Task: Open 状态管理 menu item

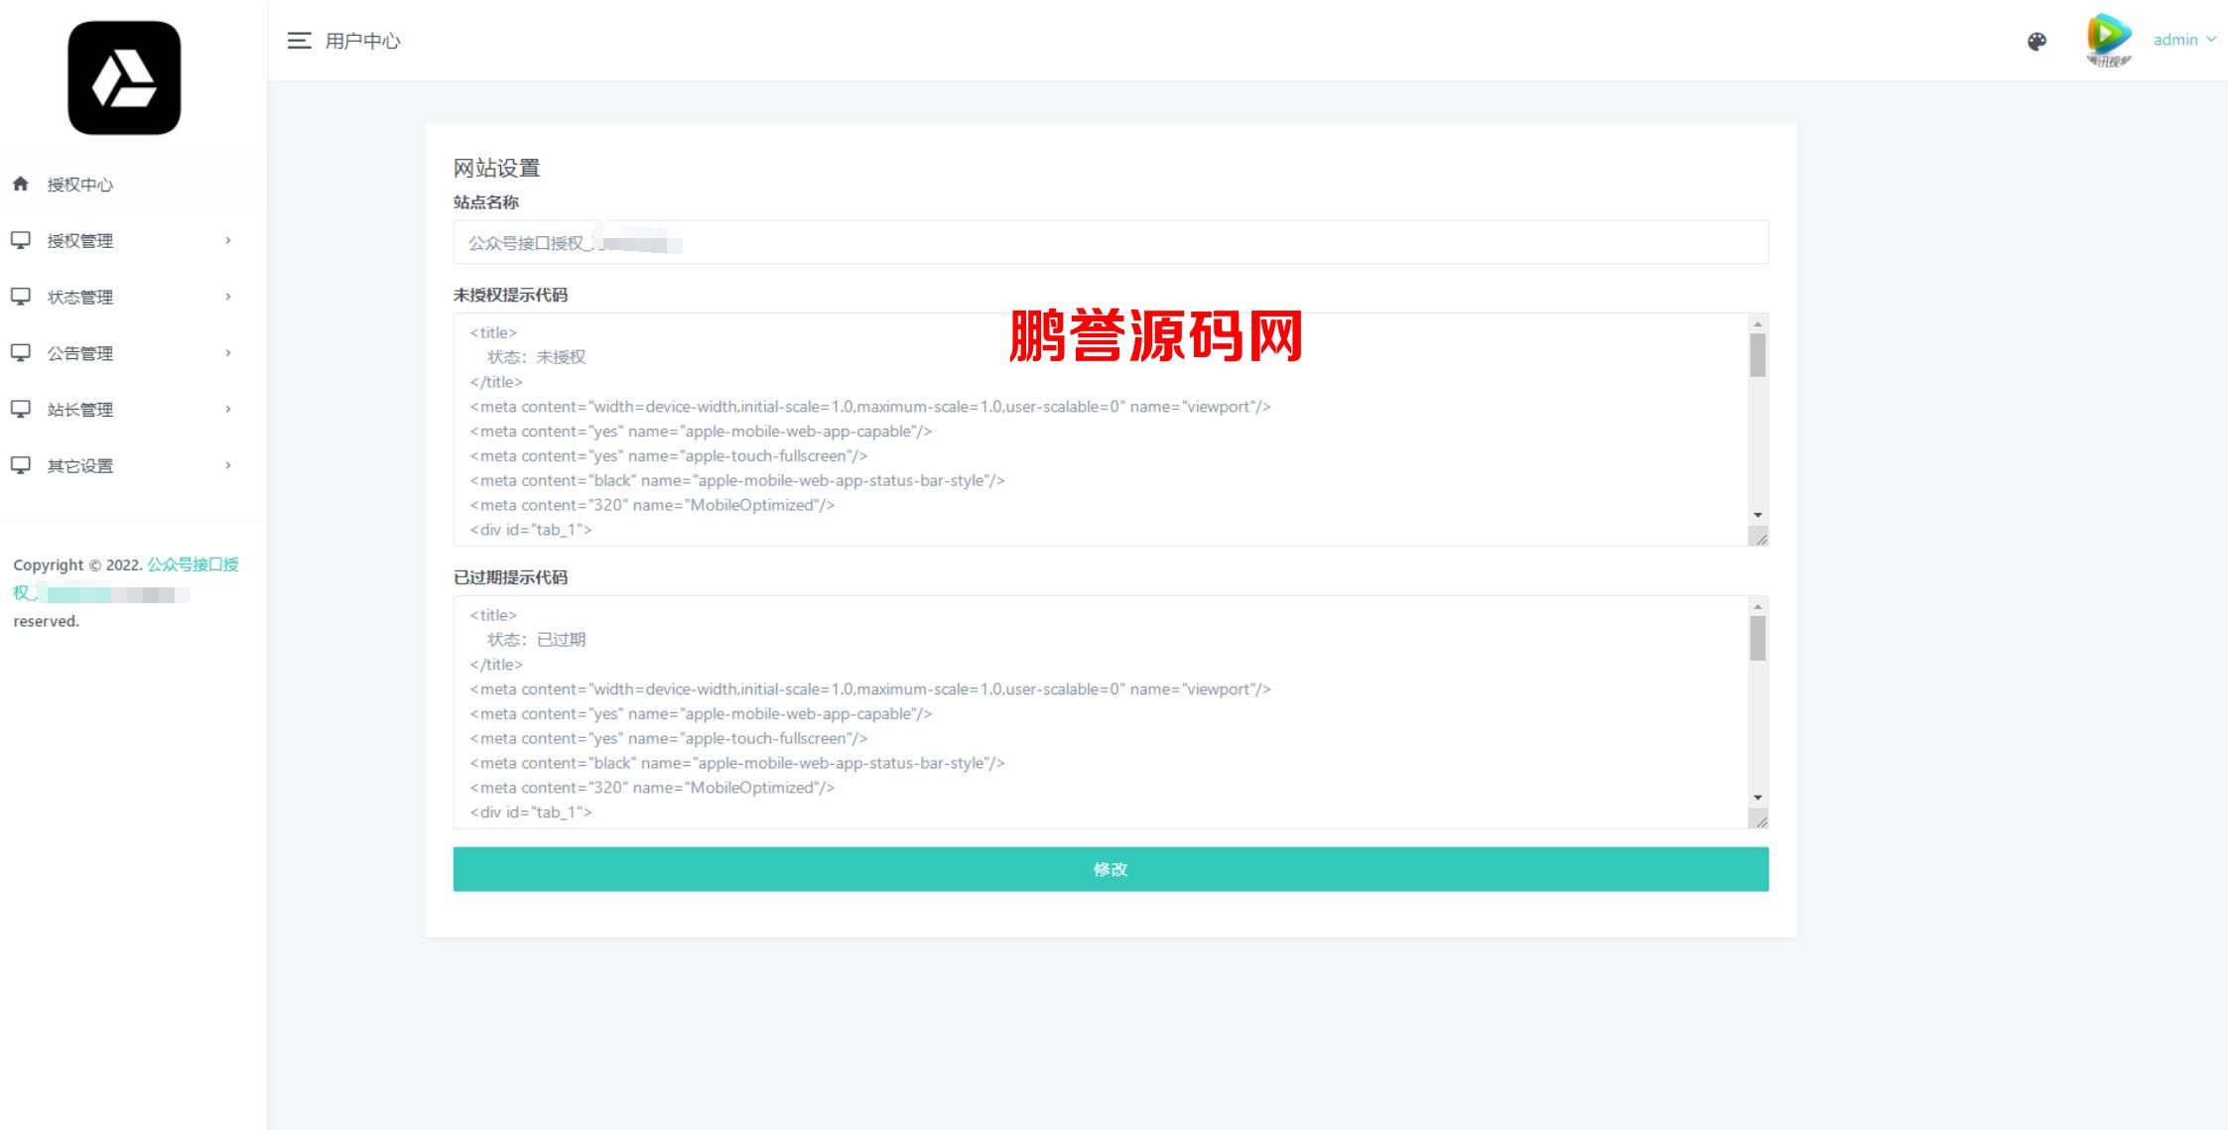Action: [80, 298]
